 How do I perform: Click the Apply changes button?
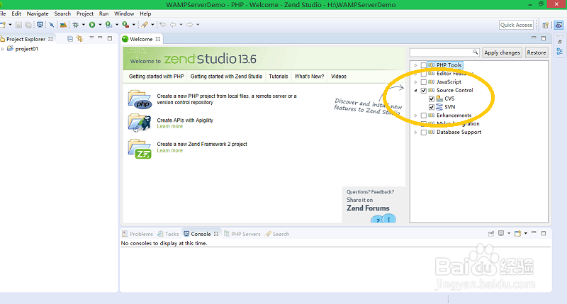(x=502, y=52)
